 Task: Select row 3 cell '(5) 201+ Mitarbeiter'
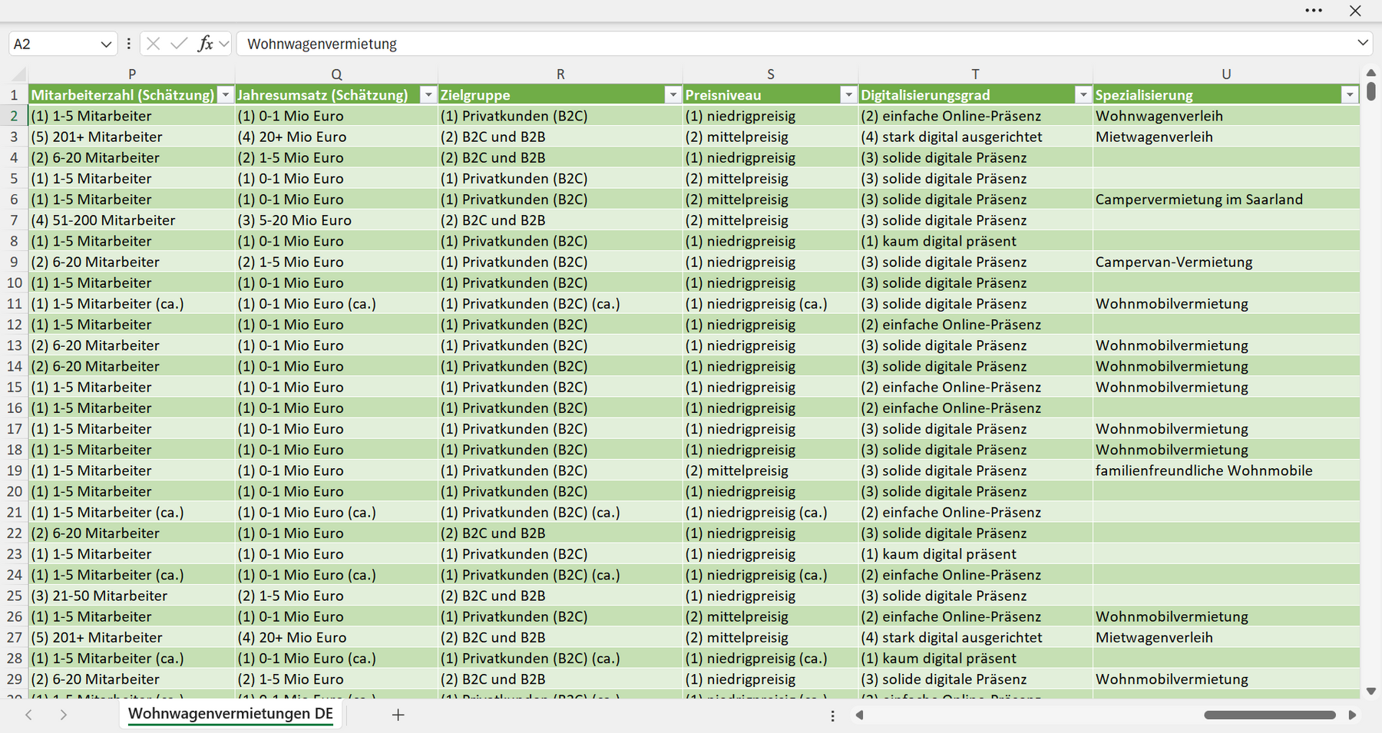click(x=132, y=137)
